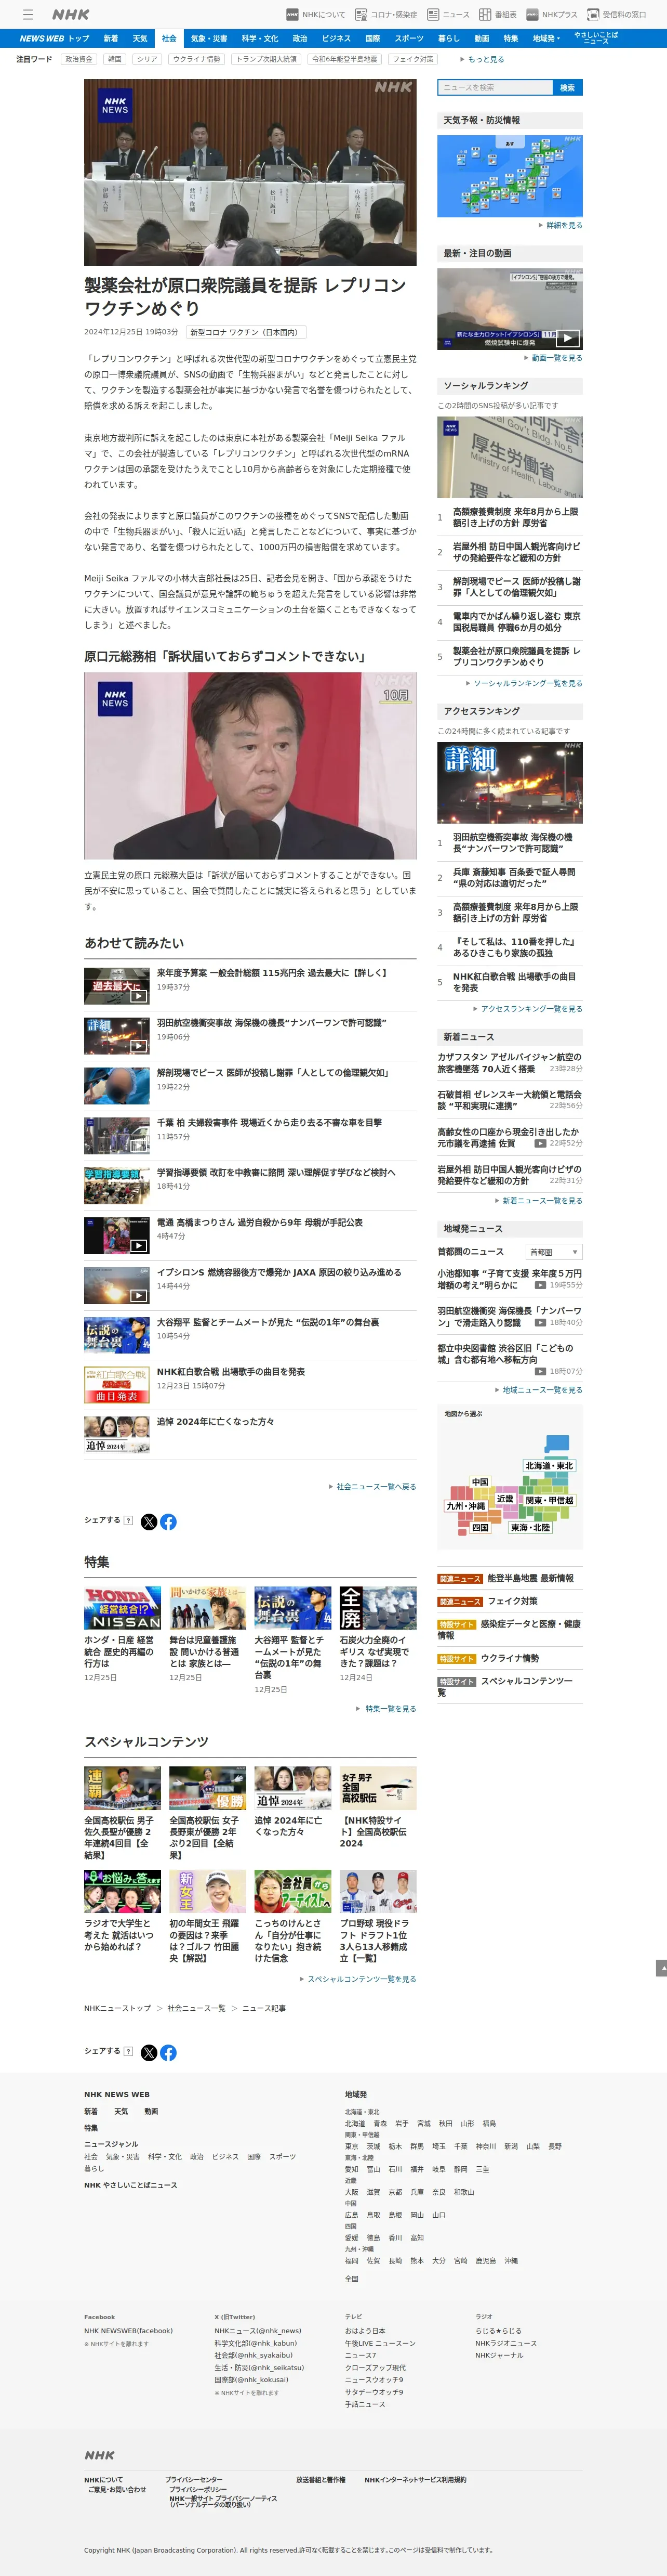Viewport: 667px width, 2576px height.
Task: Select 東海・北陸 on the region map
Action: click(530, 1528)
